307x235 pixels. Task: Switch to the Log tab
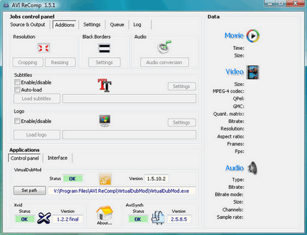(x=137, y=25)
